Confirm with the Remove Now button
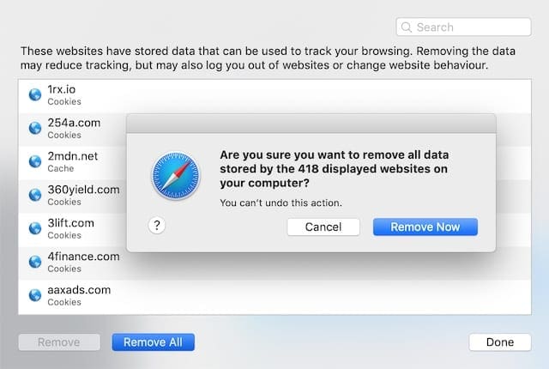 [x=425, y=227]
